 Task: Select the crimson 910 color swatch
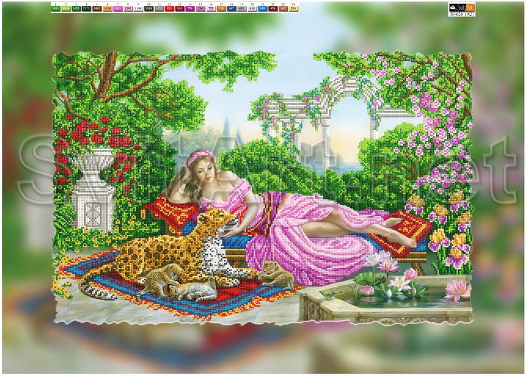(180, 9)
